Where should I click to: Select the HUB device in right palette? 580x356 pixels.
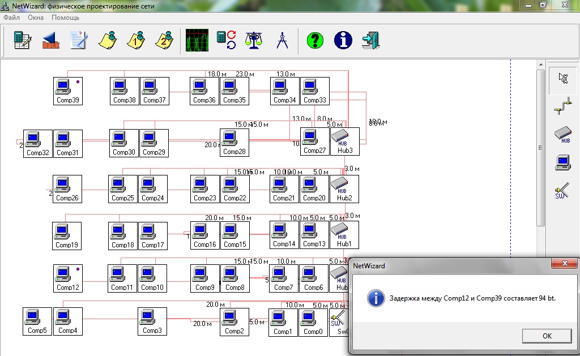click(x=563, y=135)
